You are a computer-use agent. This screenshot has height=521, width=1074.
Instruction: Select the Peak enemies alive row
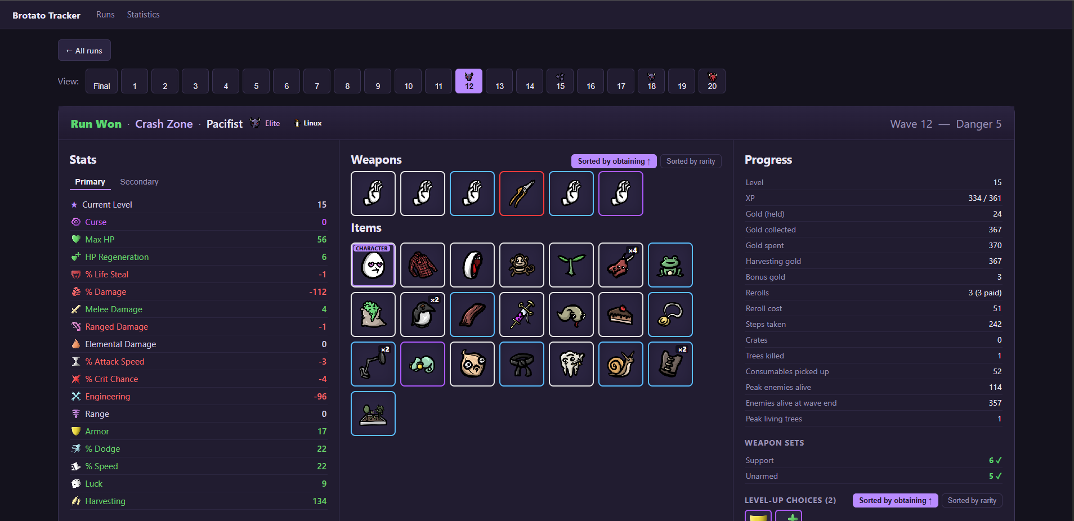pos(874,387)
